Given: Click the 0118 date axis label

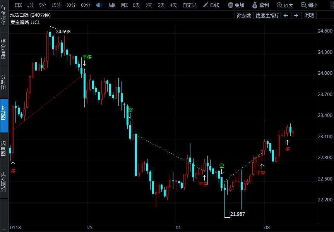Looking at the screenshot, I should [15, 228].
